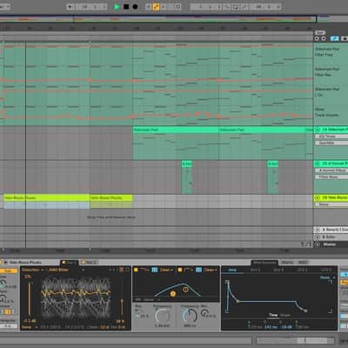Unfold the B Echo return track

317,237
